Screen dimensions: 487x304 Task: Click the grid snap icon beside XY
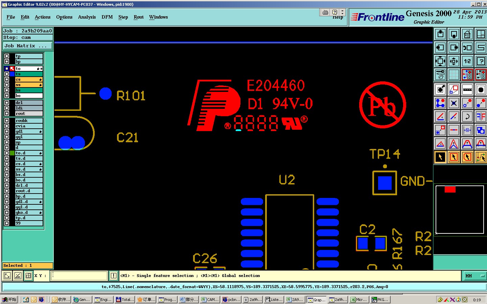pos(28,276)
